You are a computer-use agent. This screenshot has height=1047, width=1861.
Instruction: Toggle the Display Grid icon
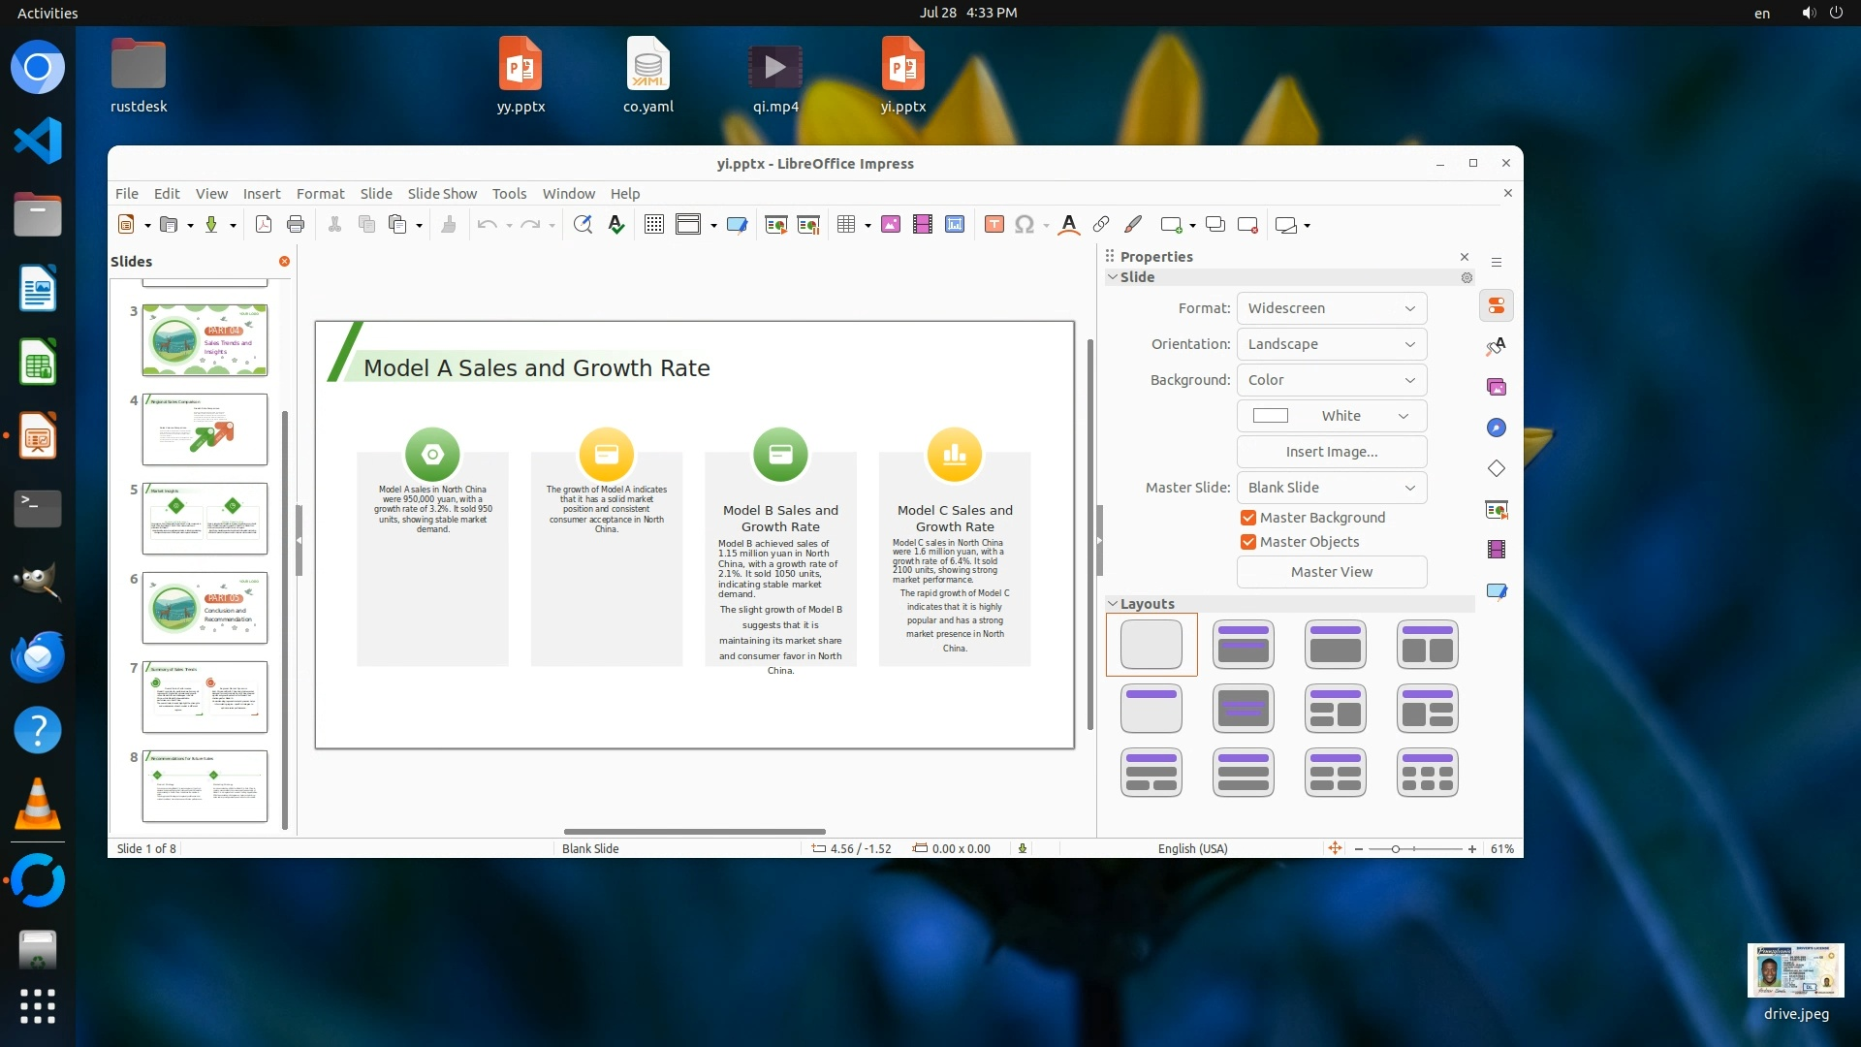coord(654,225)
